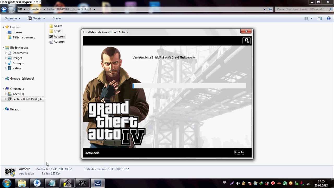Expand the Documents library
This screenshot has height=188, width=334.
pos(6,53)
